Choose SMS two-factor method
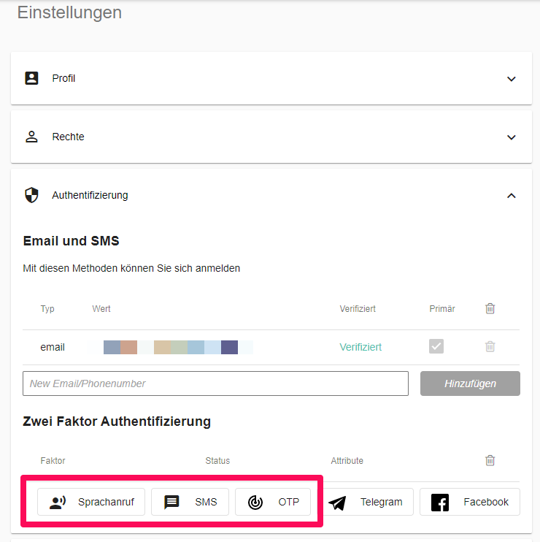 pos(190,502)
